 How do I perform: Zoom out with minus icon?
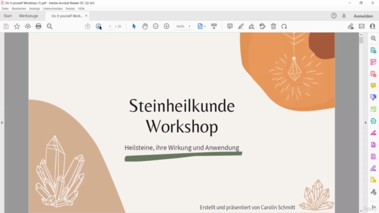point(156,26)
